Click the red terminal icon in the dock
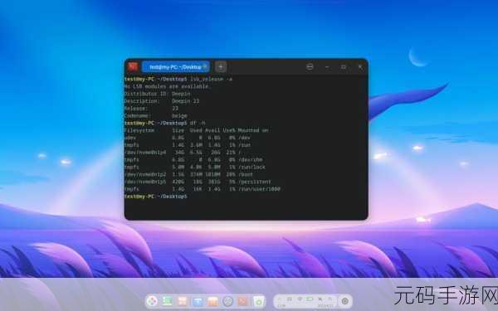Image resolution: width=498 pixels, height=311 pixels. coord(242,301)
